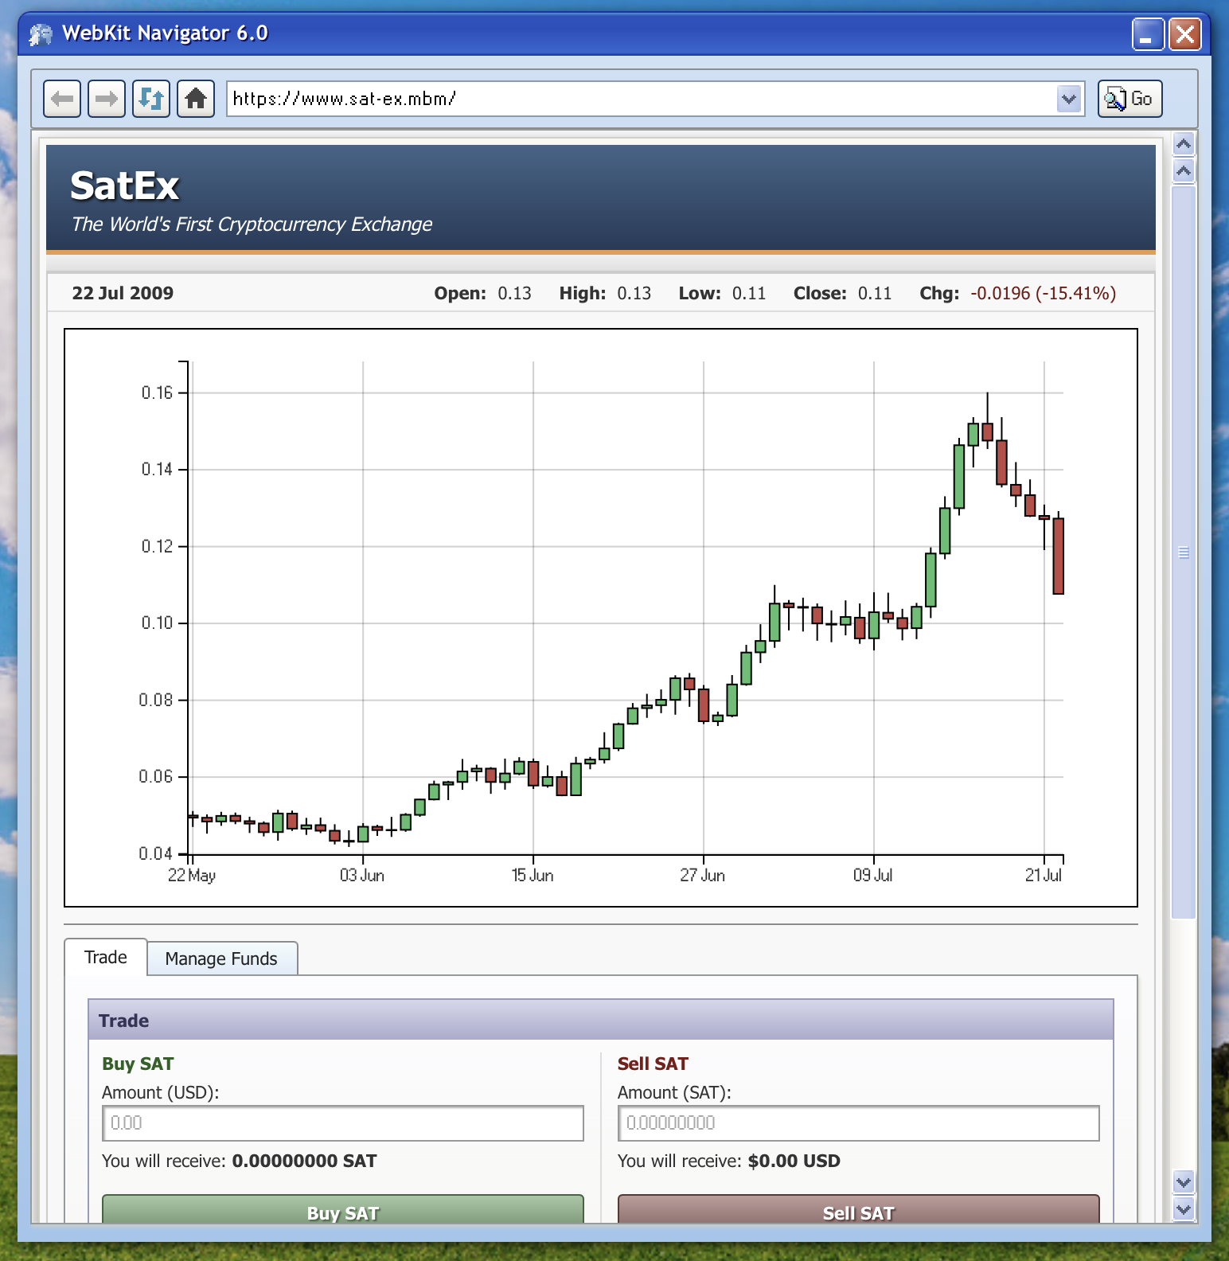Select the Trade tab
The height and width of the screenshot is (1261, 1229).
(106, 957)
